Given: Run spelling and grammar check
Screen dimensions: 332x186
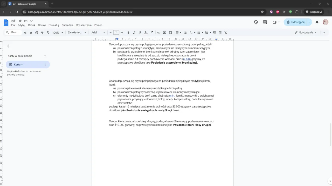Looking at the screenshot, I should tap(42, 33).
